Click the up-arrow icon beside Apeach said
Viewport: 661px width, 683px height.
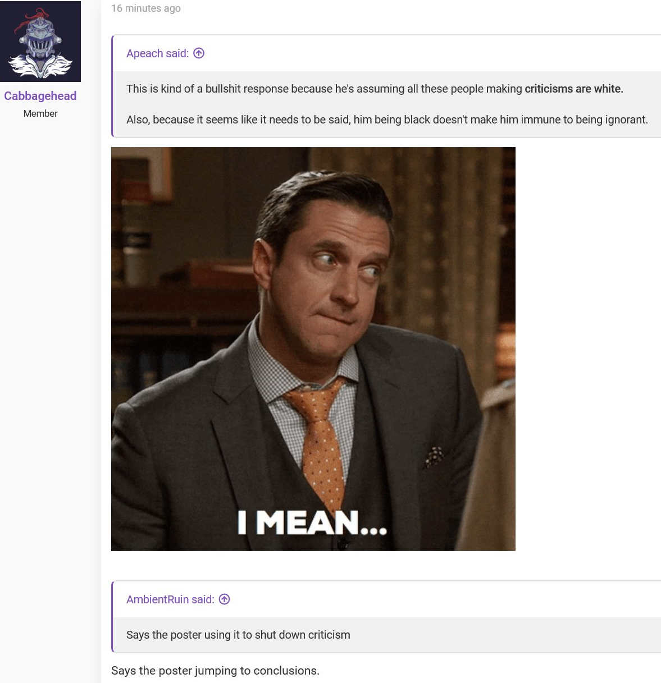tap(199, 53)
